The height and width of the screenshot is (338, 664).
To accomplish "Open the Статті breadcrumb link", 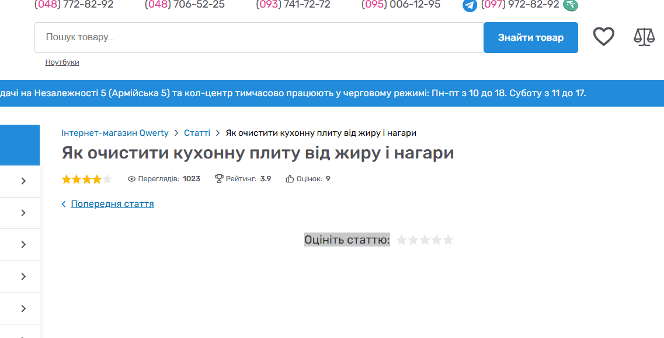I will [x=197, y=133].
